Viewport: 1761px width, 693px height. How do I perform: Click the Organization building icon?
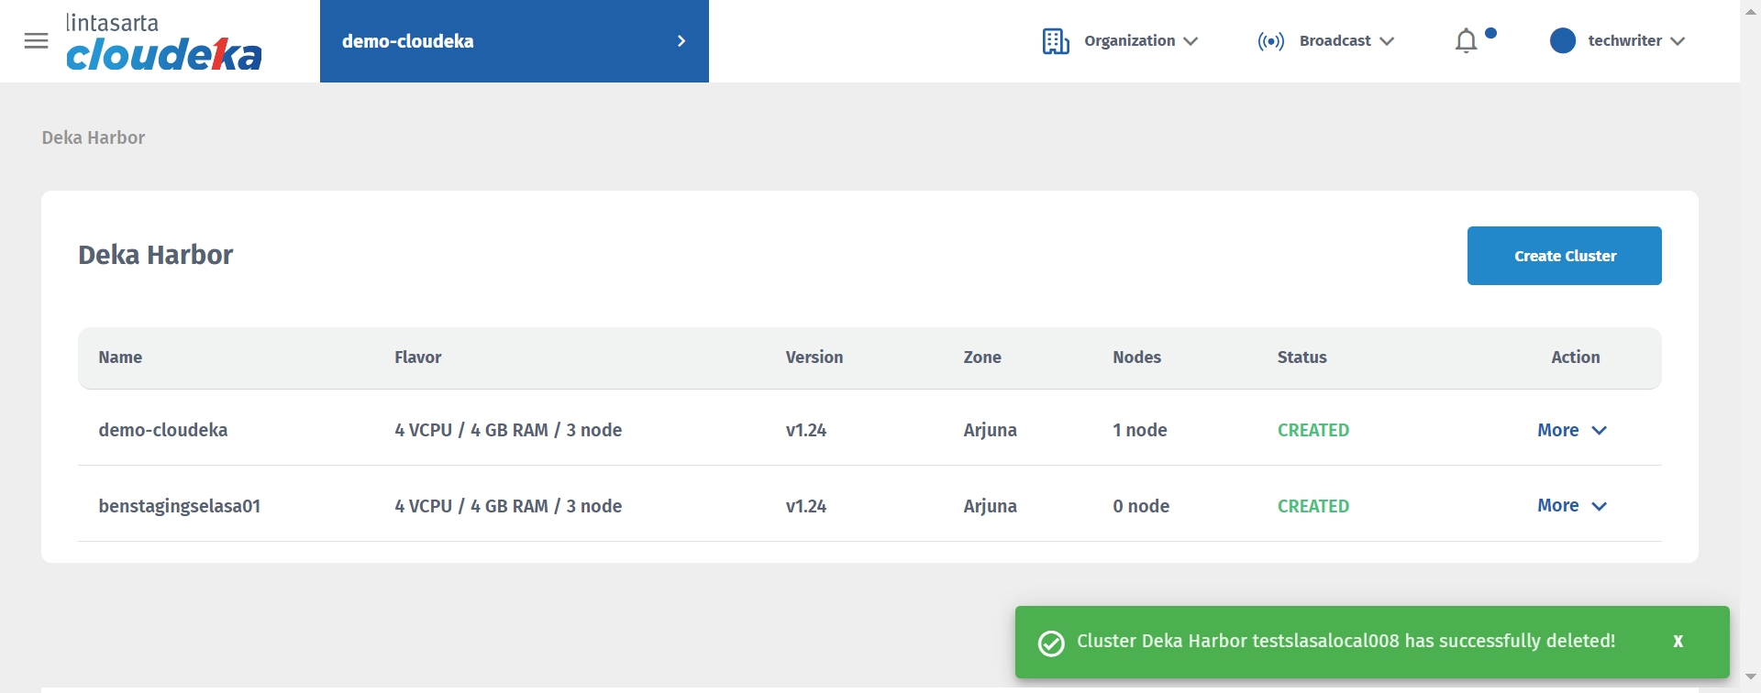pyautogui.click(x=1056, y=41)
